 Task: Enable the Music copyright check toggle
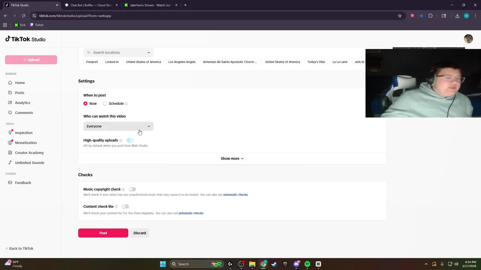(x=132, y=189)
